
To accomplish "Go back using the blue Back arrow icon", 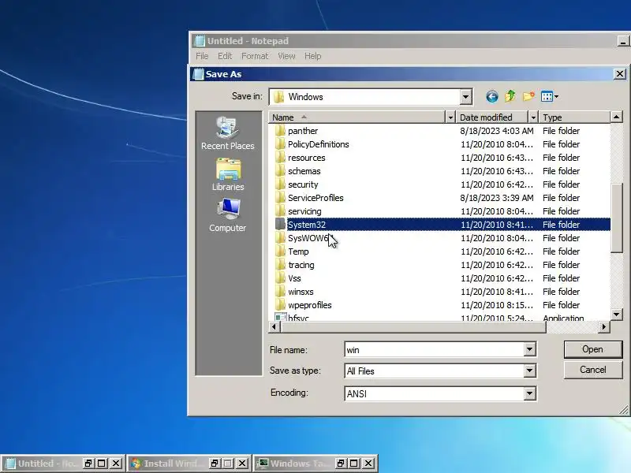I will 491,96.
